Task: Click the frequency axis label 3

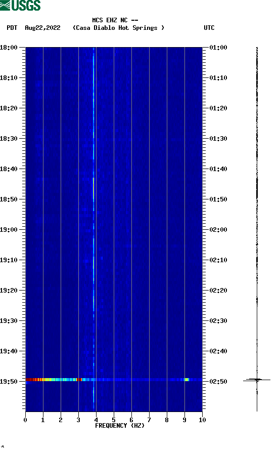Action: pyautogui.click(x=78, y=420)
